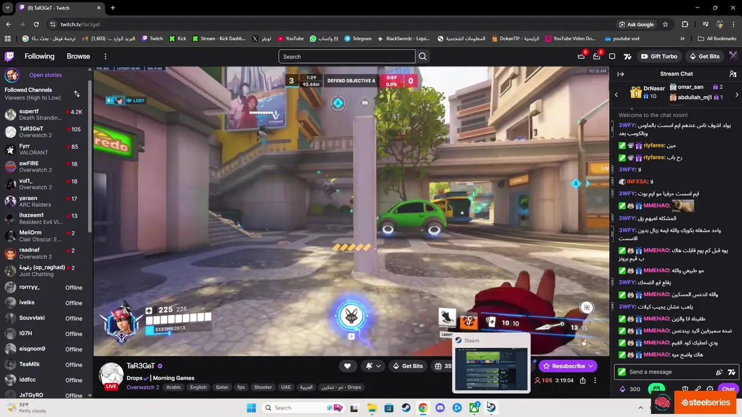The width and height of the screenshot is (742, 417).
Task: Click the Windows Start button
Action: [x=251, y=408]
